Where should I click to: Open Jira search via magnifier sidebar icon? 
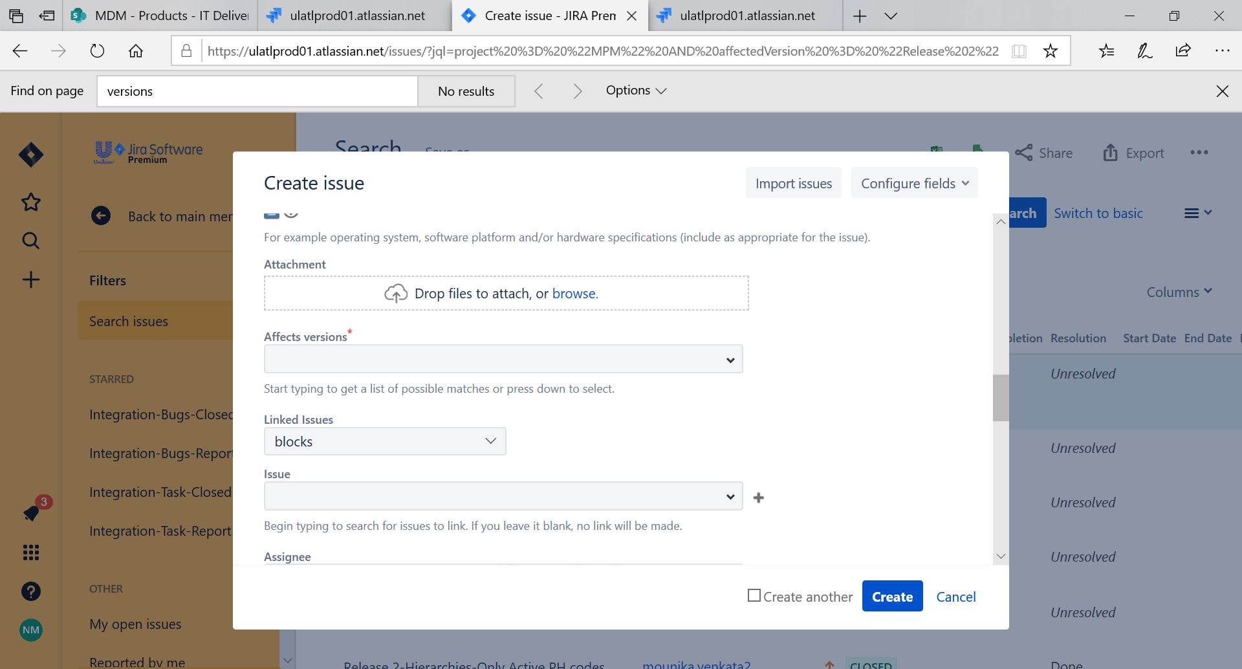point(30,241)
